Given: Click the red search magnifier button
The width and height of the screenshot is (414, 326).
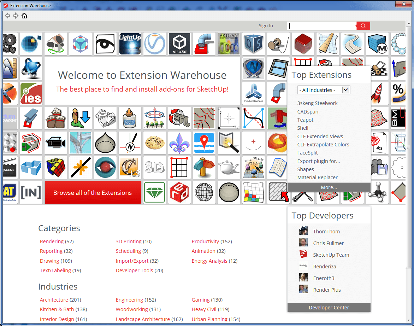Looking at the screenshot, I should pyautogui.click(x=363, y=25).
